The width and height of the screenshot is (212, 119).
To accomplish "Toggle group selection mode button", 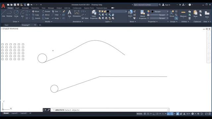I will (x=176, y=18).
